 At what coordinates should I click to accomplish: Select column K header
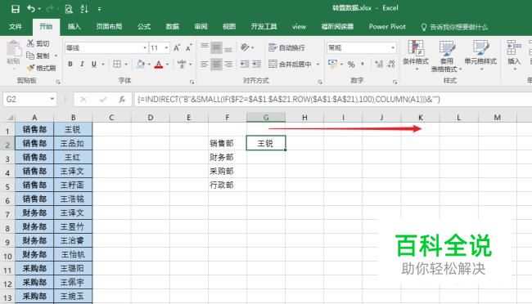(x=420, y=117)
